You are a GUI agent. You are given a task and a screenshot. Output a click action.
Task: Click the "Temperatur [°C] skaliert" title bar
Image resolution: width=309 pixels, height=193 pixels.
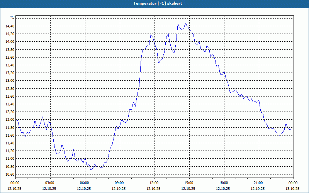click(154, 3)
